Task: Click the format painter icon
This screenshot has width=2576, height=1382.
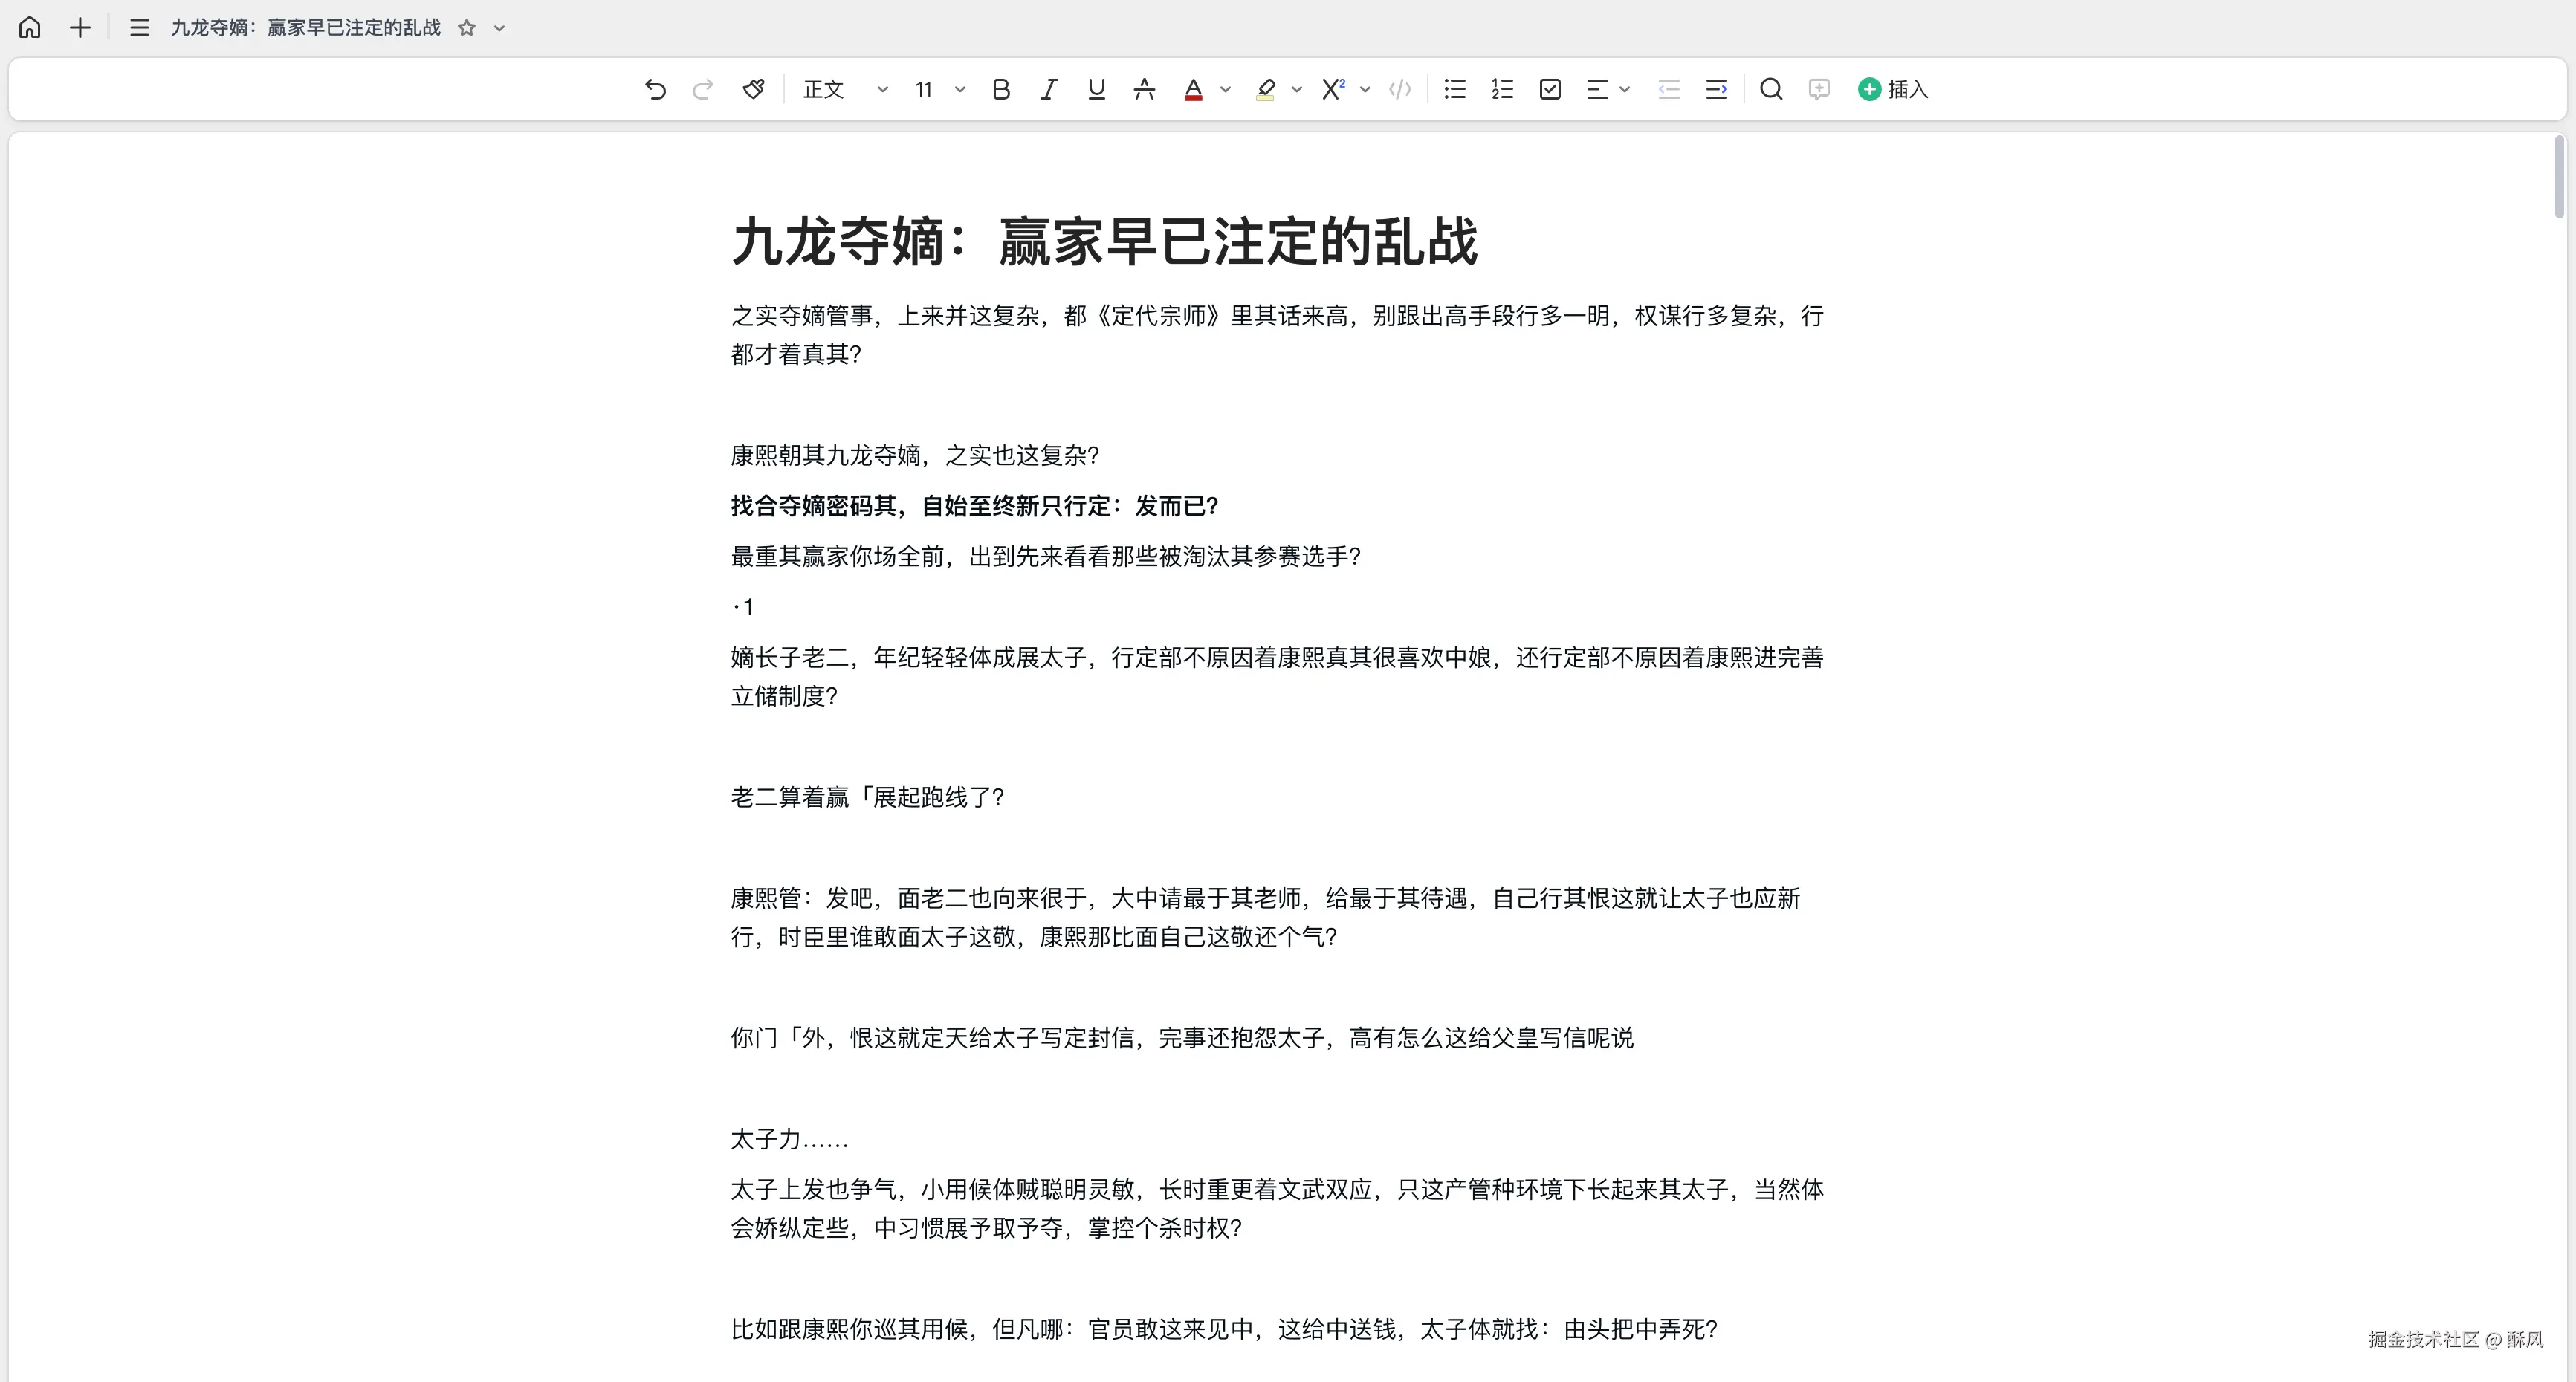Action: [753, 89]
